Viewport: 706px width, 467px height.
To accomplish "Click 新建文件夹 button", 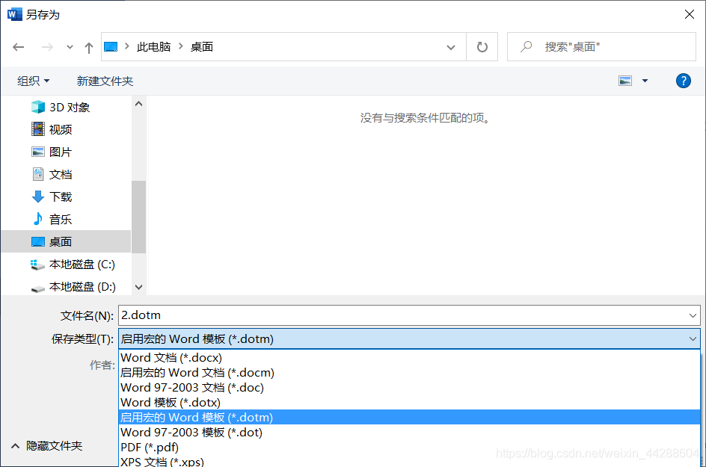I will click(105, 81).
